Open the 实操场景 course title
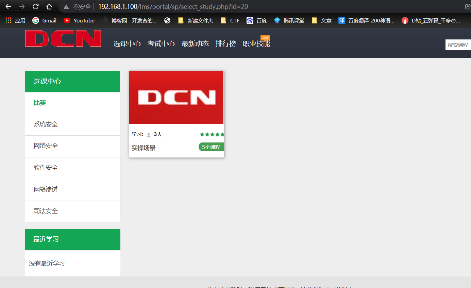471x288 pixels. [144, 148]
